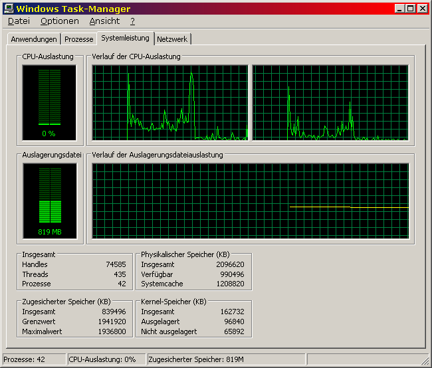Screen dimensions: 432x368
Task: Click the Systemcache label
Action: tap(162, 284)
